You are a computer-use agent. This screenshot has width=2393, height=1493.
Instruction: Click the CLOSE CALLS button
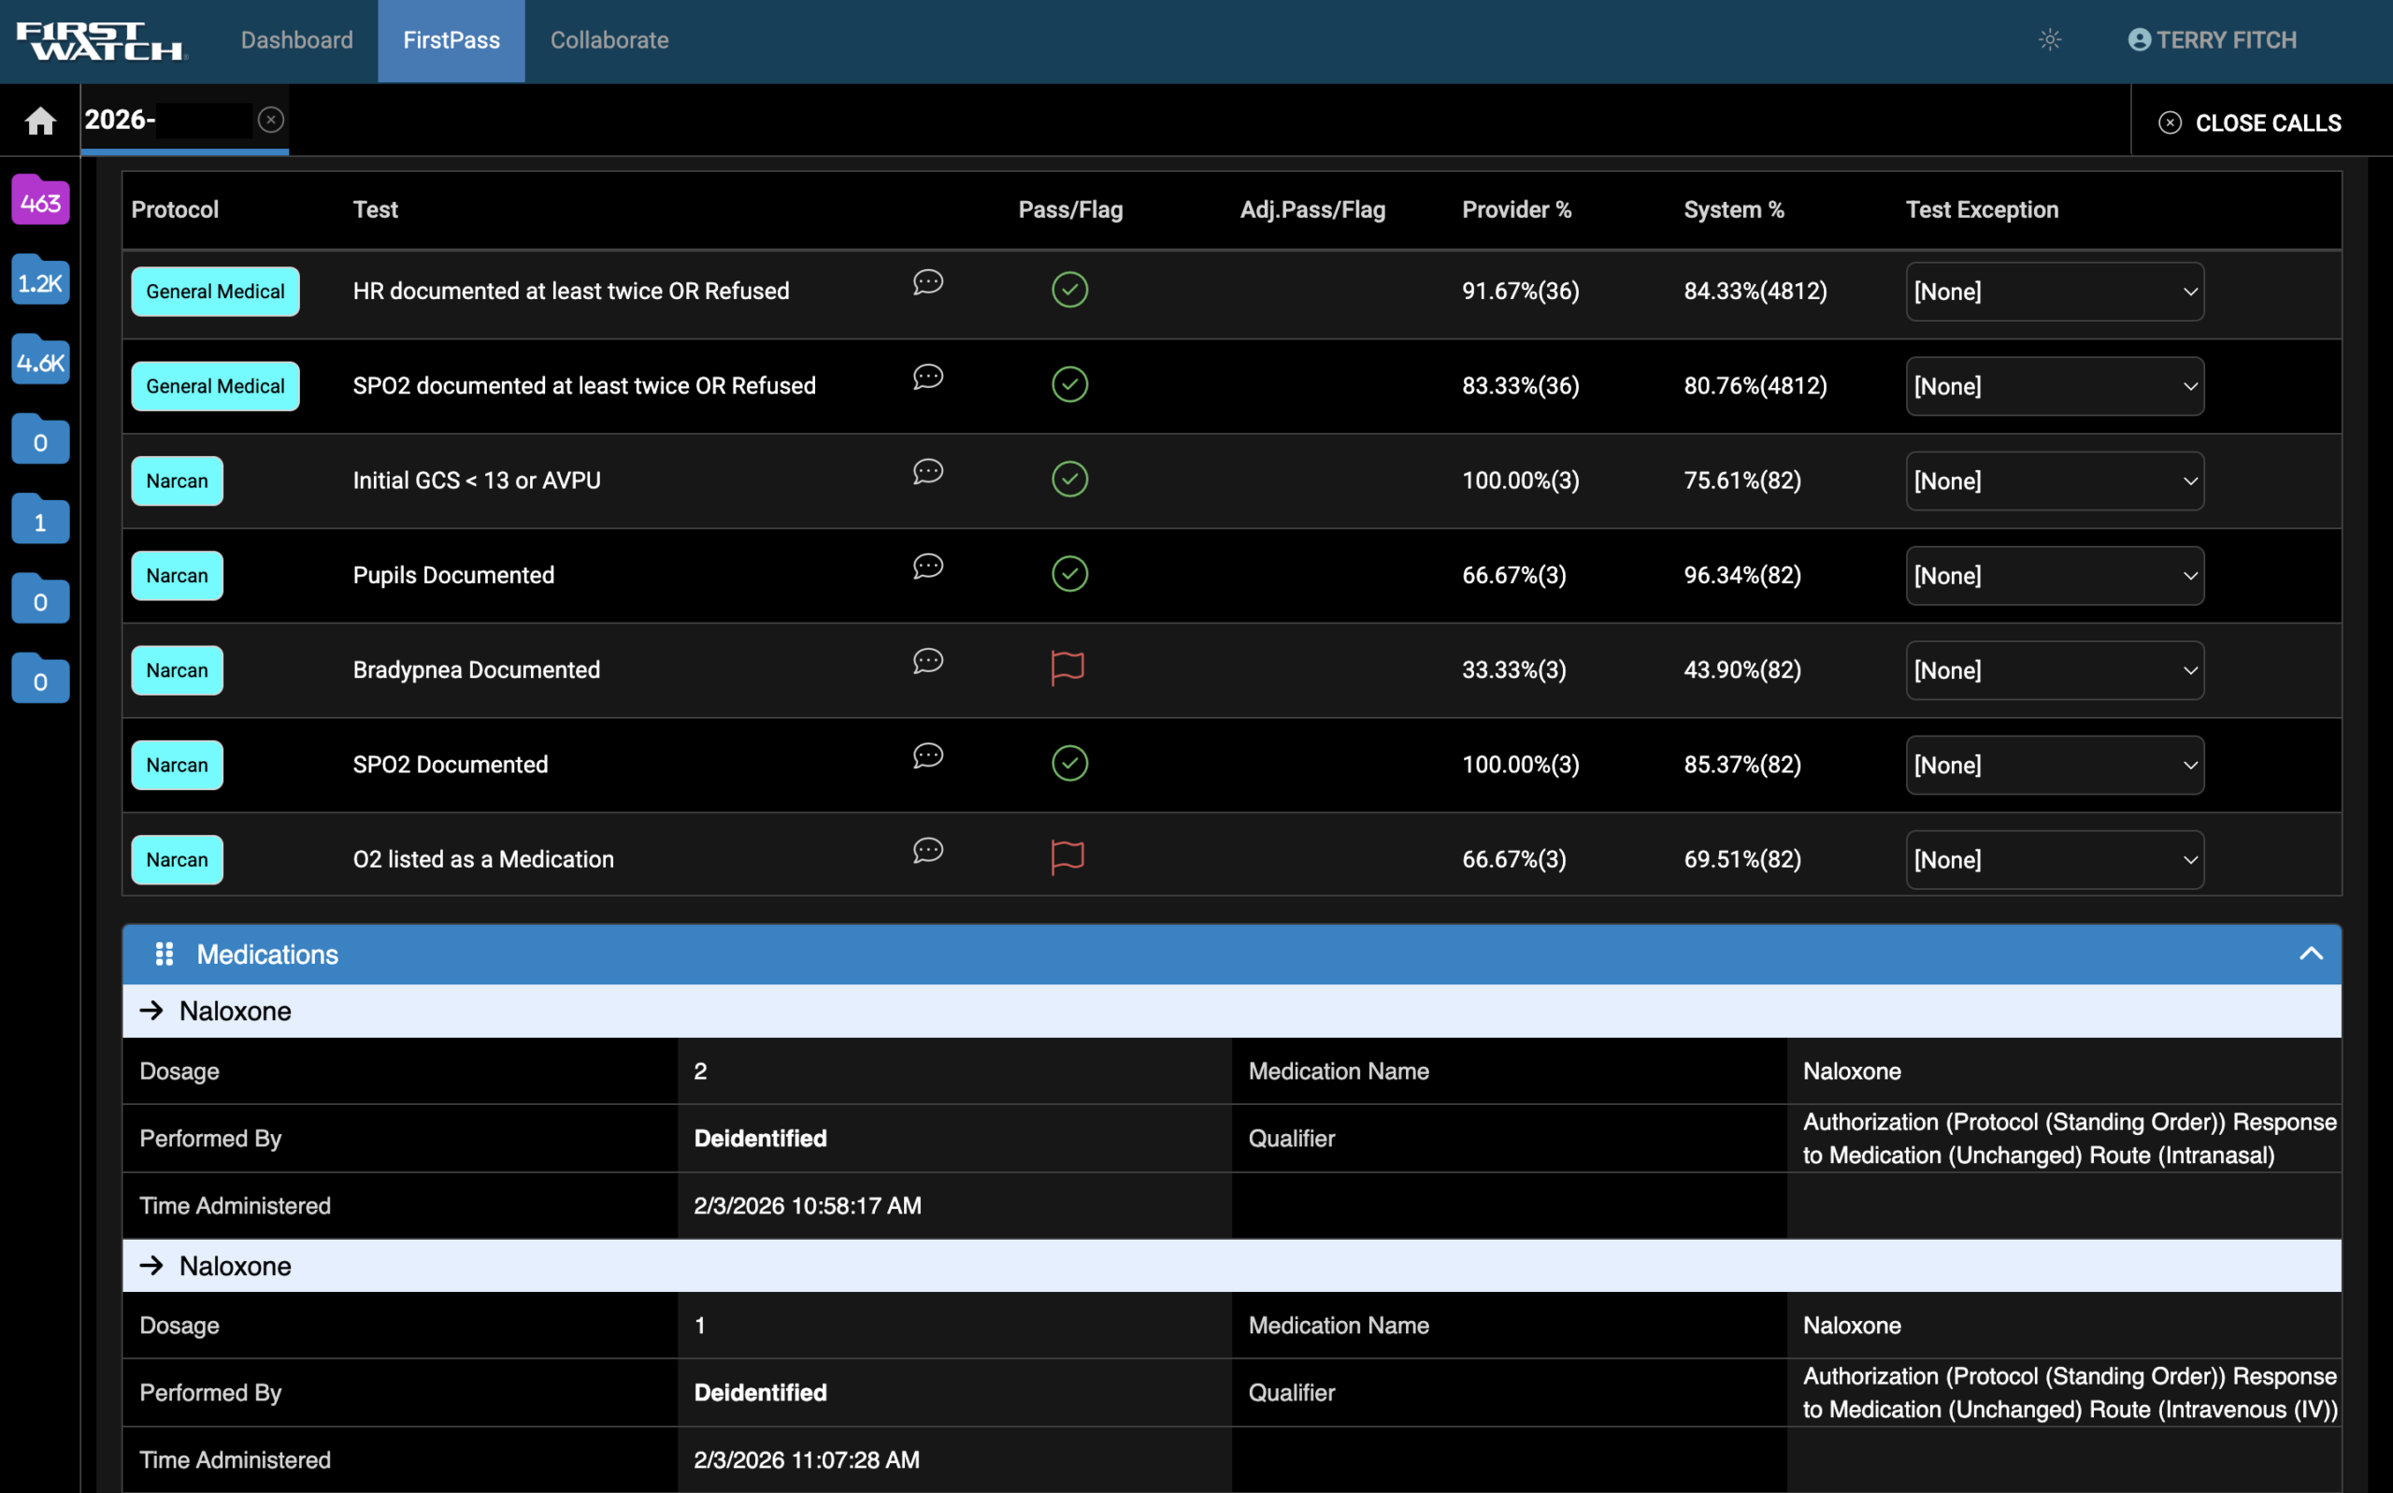coord(2252,122)
